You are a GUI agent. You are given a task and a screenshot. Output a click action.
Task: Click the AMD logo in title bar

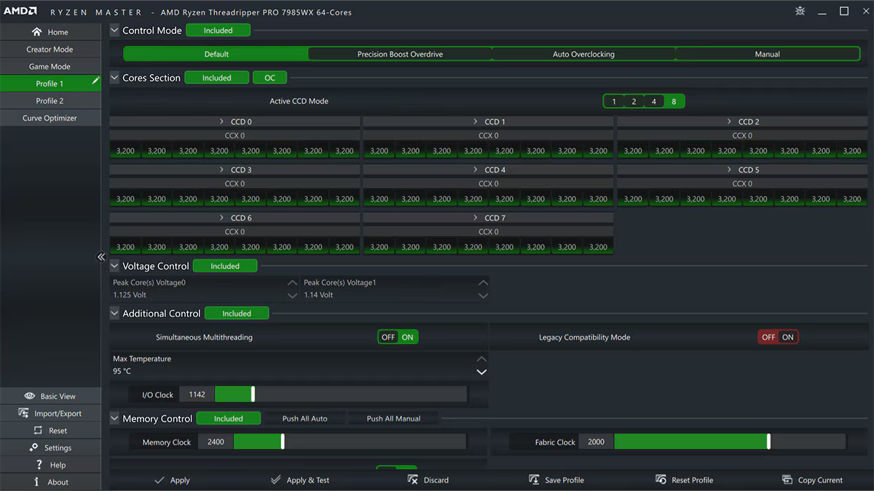[20, 12]
